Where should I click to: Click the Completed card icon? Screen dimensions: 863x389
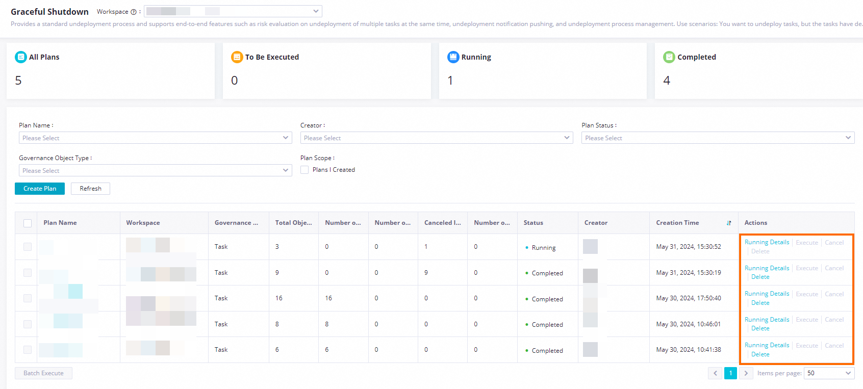669,57
